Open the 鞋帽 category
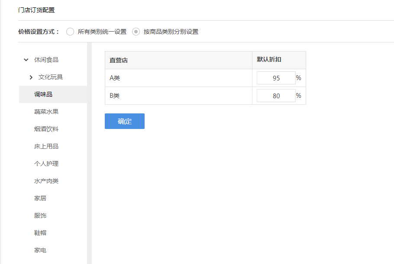Image resolution: width=394 pixels, height=264 pixels. [x=40, y=233]
